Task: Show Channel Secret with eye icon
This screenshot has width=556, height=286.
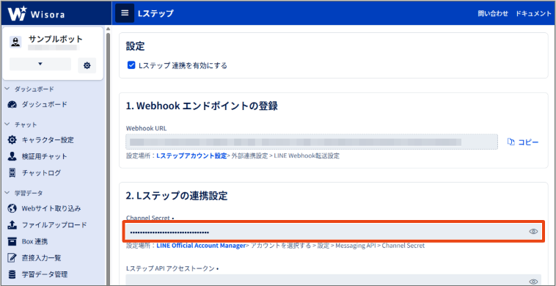Action: pyautogui.click(x=533, y=232)
